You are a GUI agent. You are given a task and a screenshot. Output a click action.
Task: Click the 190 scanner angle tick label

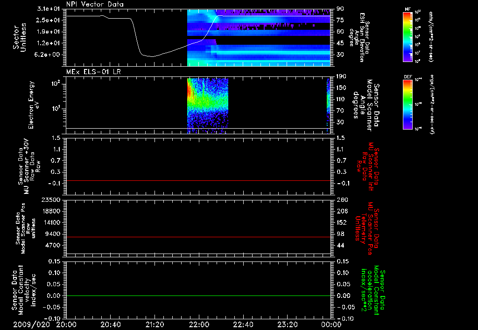[x=341, y=76]
